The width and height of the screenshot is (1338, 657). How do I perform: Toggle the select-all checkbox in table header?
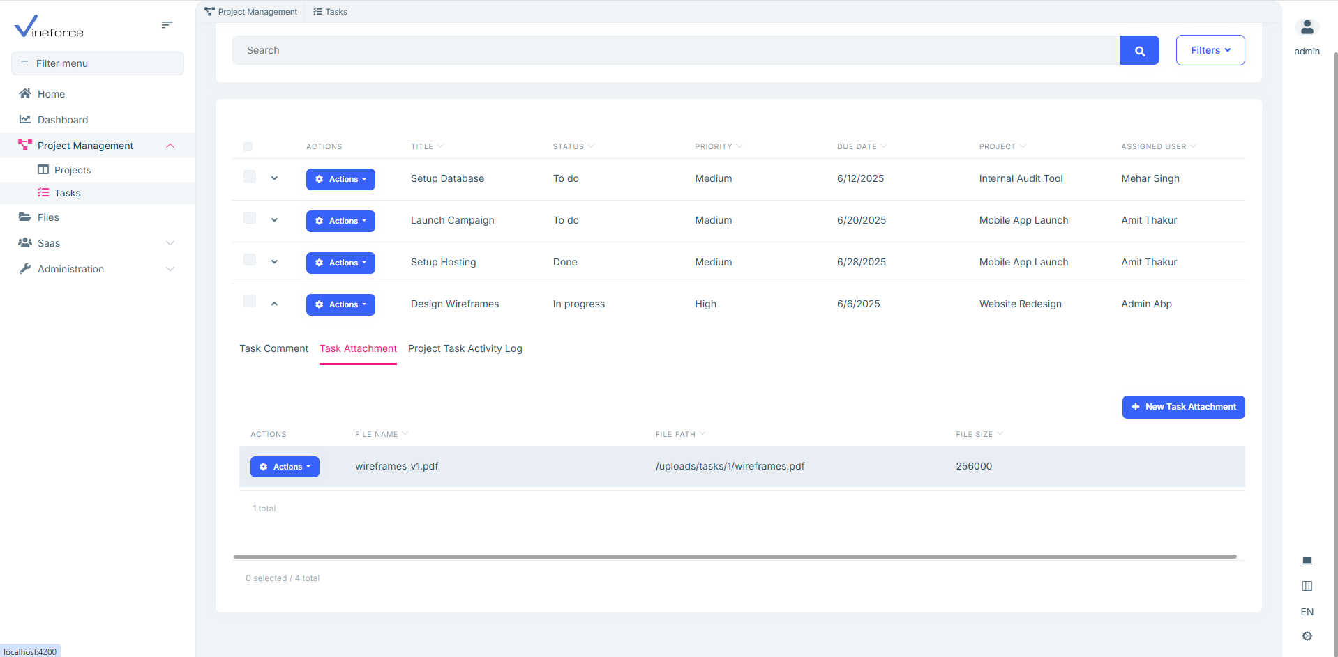click(x=248, y=146)
